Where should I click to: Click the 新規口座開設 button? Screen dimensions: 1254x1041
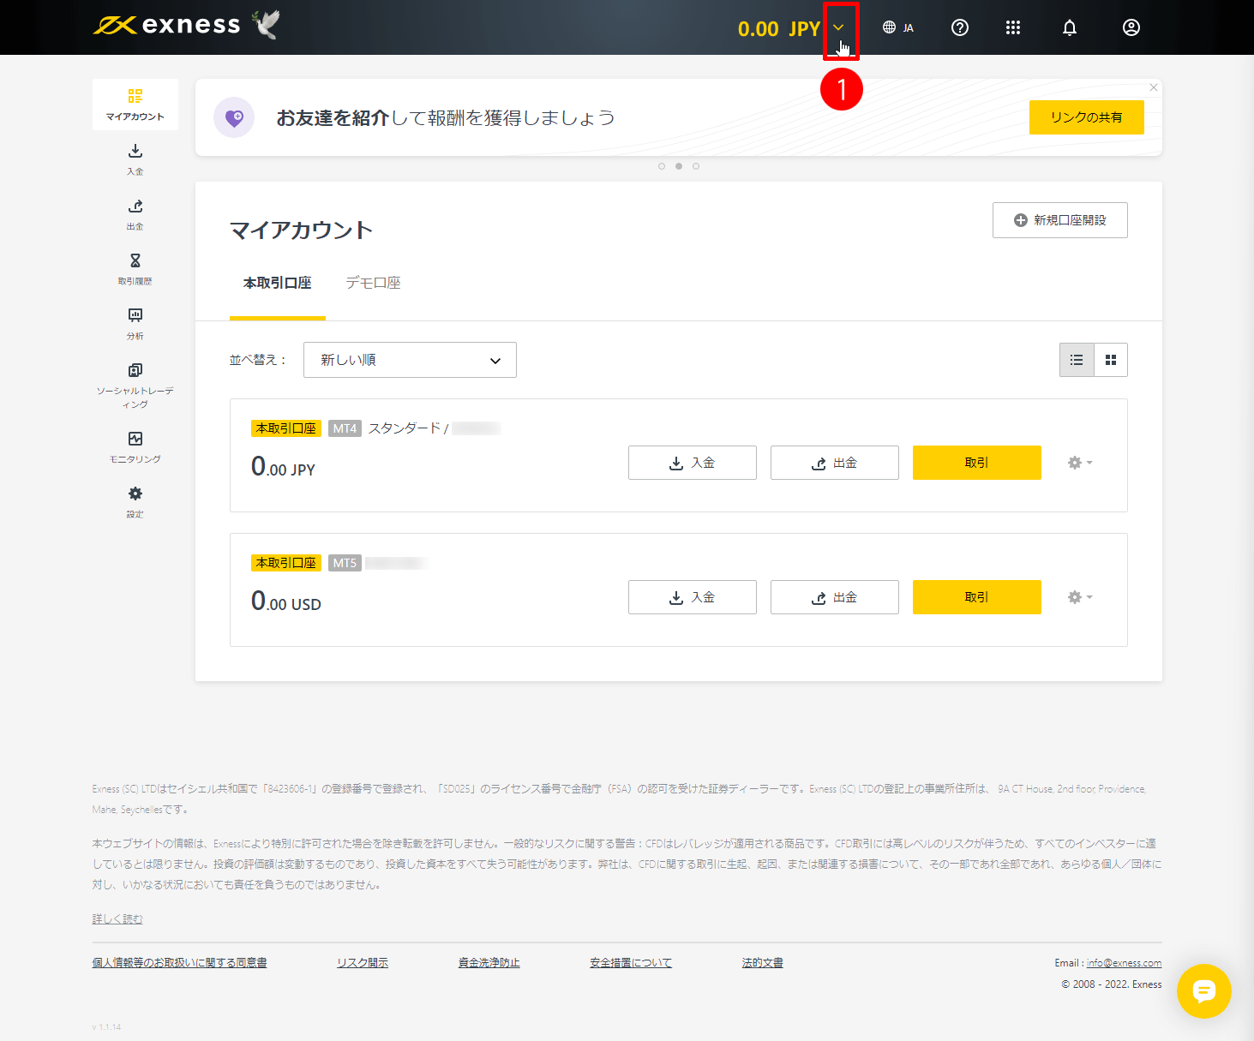pyautogui.click(x=1059, y=220)
